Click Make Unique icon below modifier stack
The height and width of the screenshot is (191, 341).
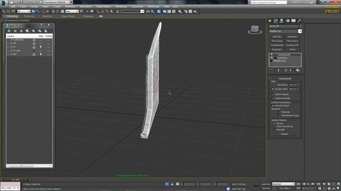[286, 70]
